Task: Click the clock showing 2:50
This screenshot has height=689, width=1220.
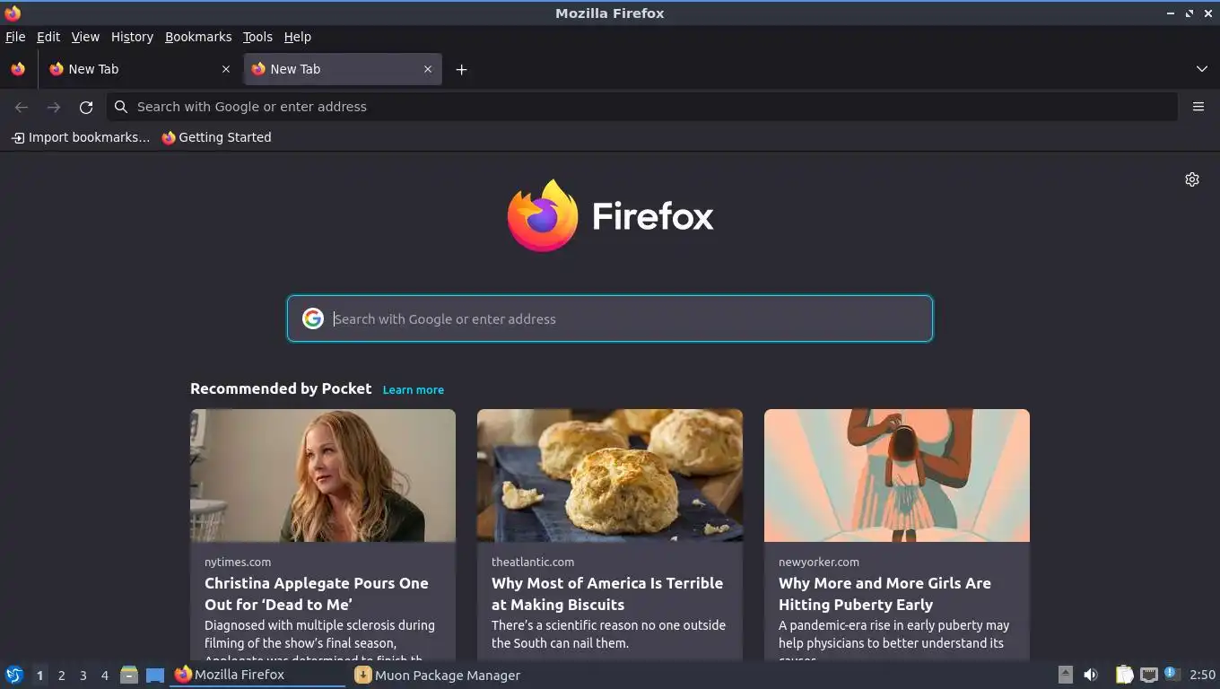Action: tap(1202, 675)
